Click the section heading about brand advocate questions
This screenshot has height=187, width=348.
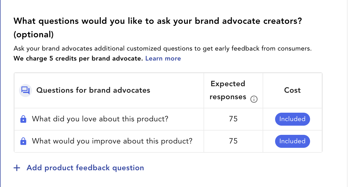click(157, 28)
